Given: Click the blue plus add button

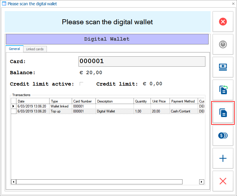Looking at the screenshot, I should coord(223,158).
